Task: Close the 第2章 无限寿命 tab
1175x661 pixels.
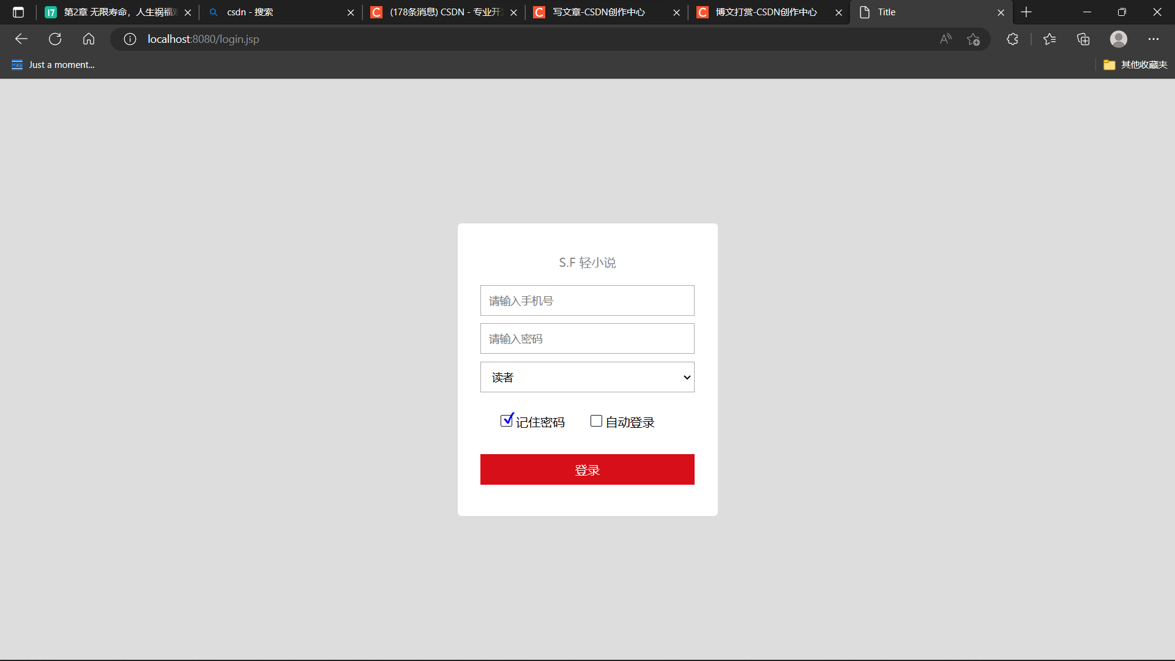Action: tap(188, 12)
